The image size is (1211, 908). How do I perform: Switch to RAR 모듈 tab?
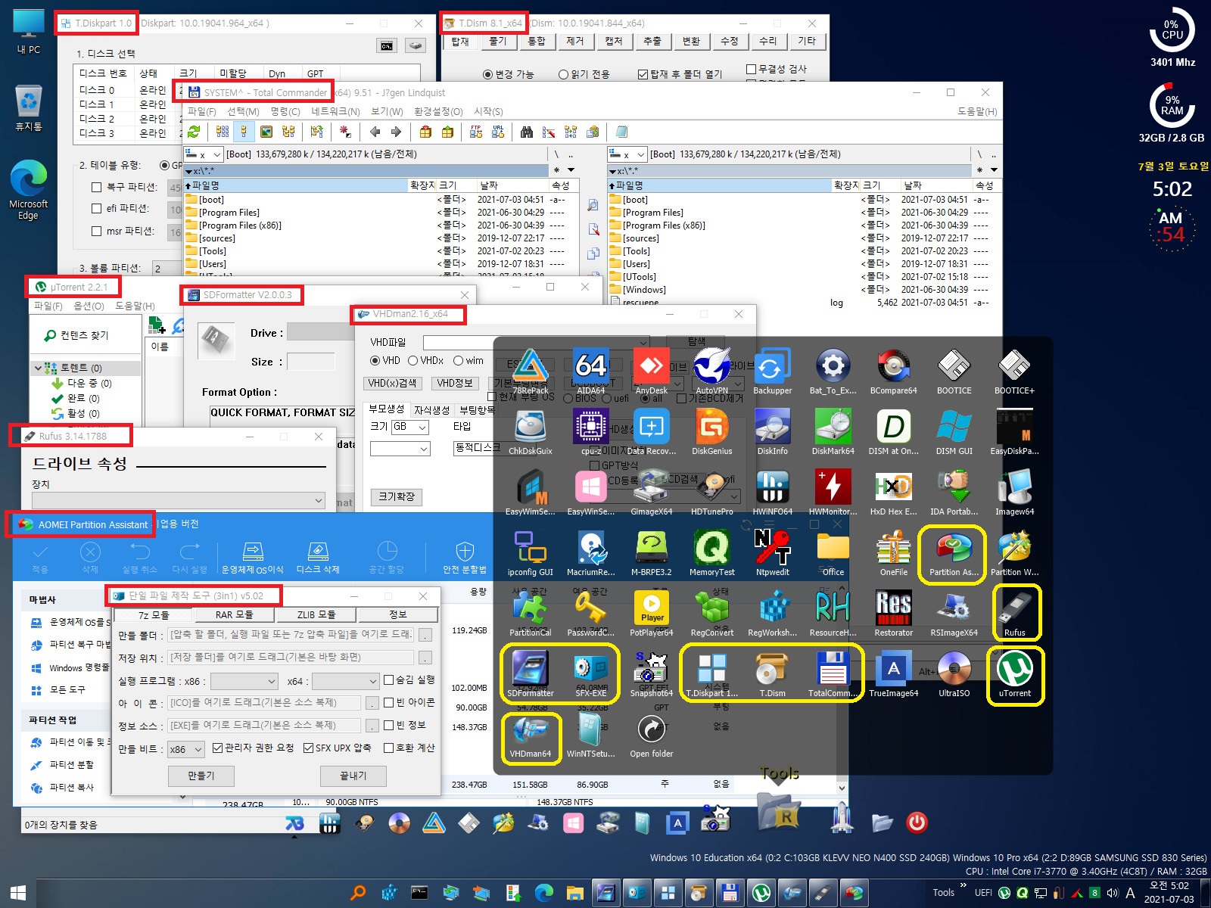(234, 614)
